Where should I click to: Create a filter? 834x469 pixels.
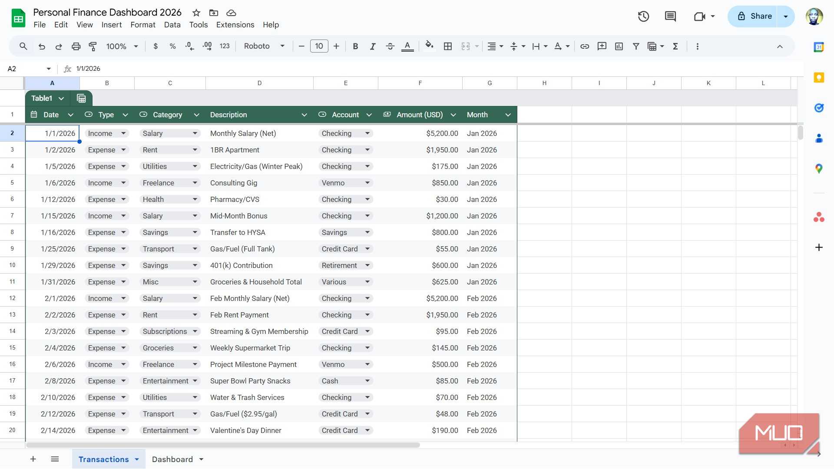[x=635, y=46]
